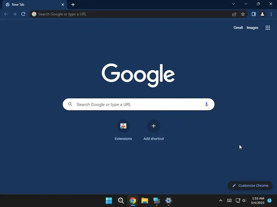Select the New Tab tab
The image size is (277, 207).
click(34, 5)
